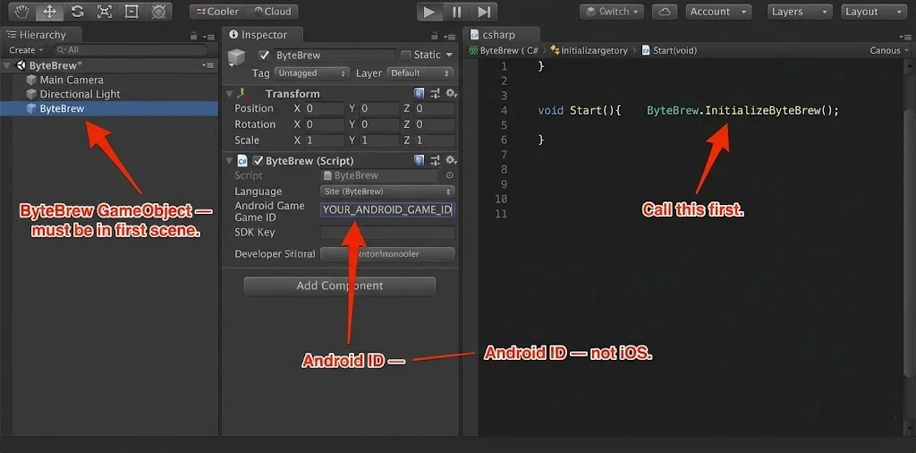Open the Layers dropdown
Image resolution: width=916 pixels, height=453 pixels.
pos(799,12)
